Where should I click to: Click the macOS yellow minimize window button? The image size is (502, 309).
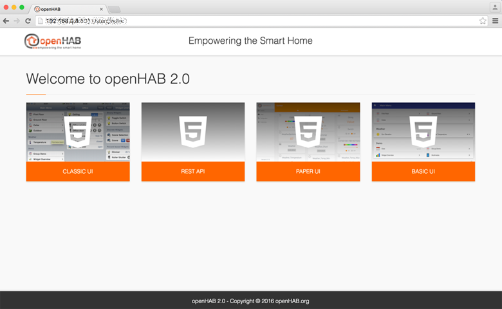tap(14, 7)
